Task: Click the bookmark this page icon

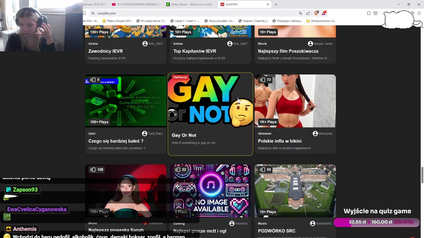Action: point(84,13)
